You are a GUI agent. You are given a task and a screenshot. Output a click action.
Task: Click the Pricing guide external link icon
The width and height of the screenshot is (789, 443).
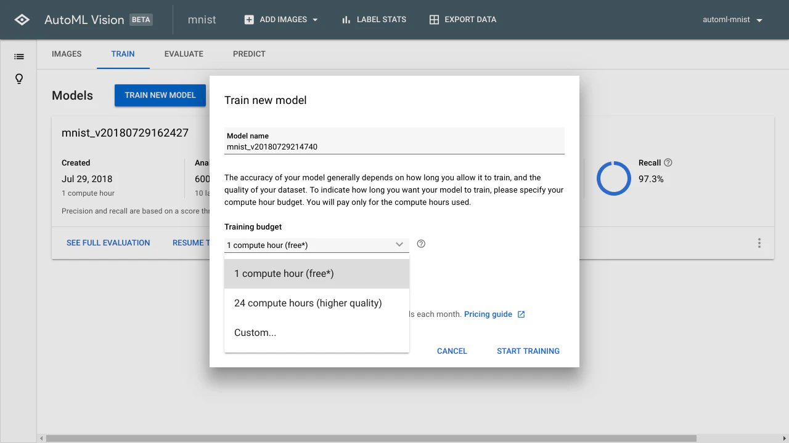521,314
